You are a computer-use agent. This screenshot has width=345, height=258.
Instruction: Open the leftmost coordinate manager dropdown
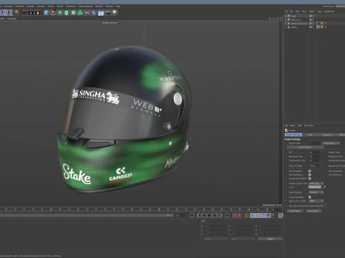pos(215,239)
